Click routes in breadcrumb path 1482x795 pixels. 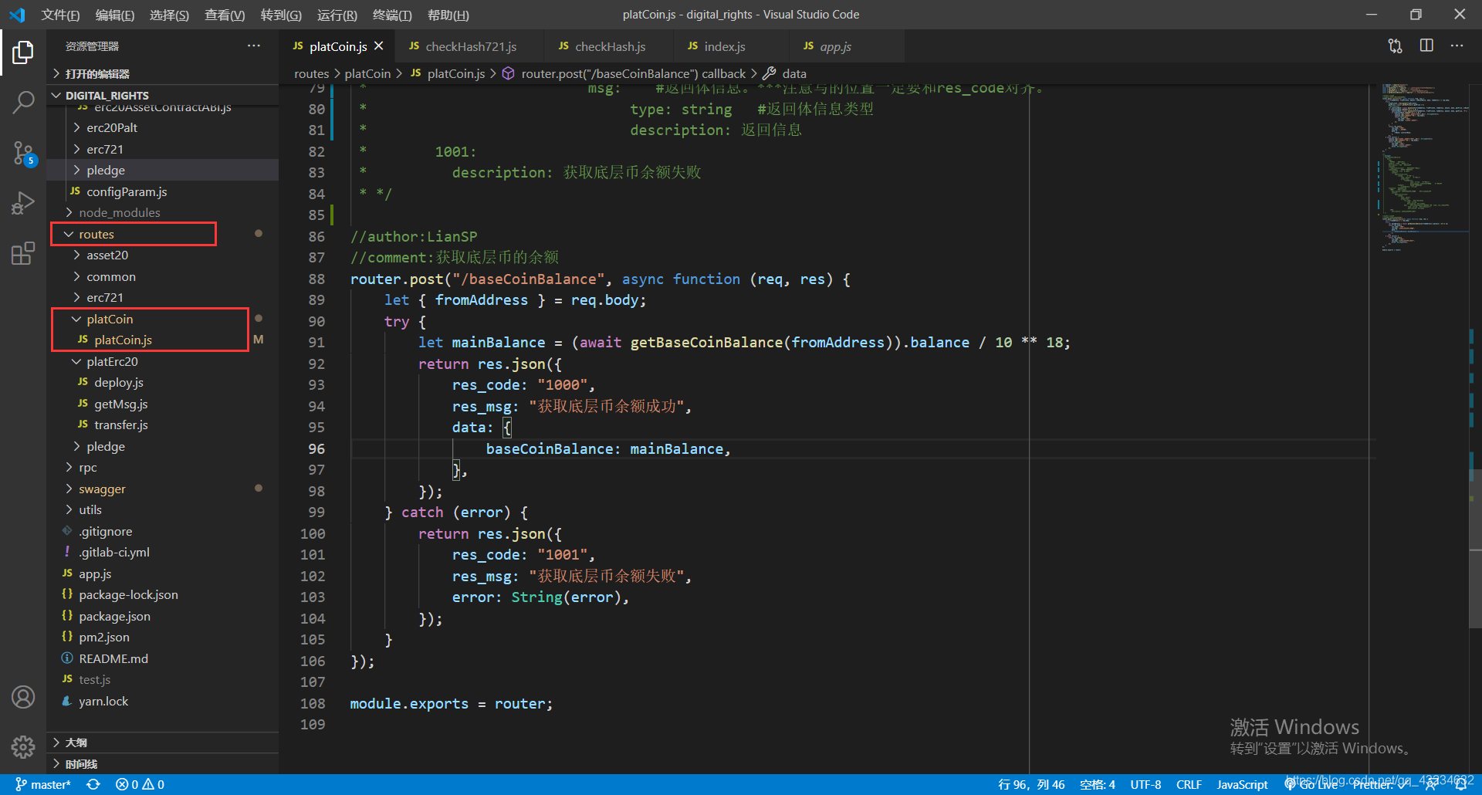click(x=311, y=73)
